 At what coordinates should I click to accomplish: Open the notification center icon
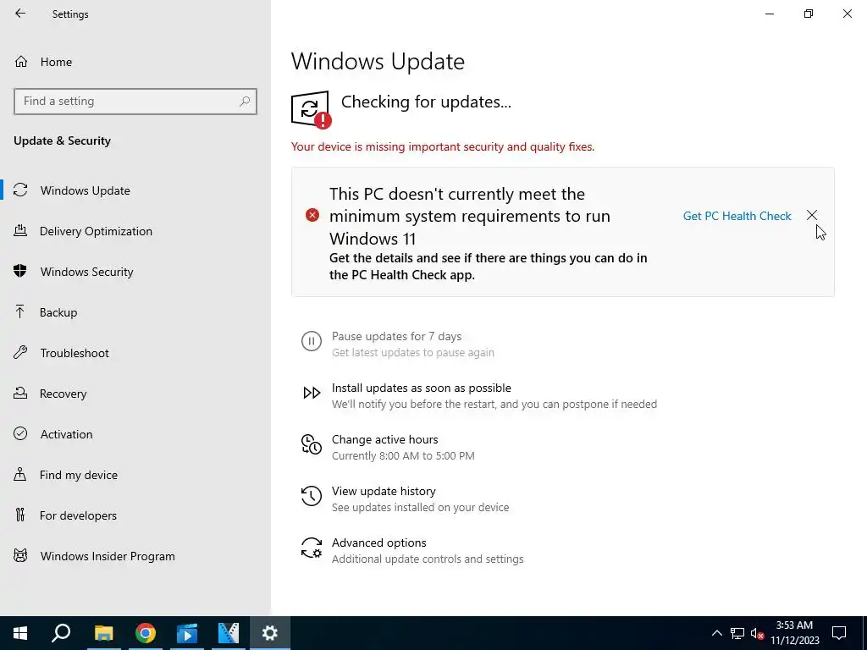pyautogui.click(x=839, y=633)
